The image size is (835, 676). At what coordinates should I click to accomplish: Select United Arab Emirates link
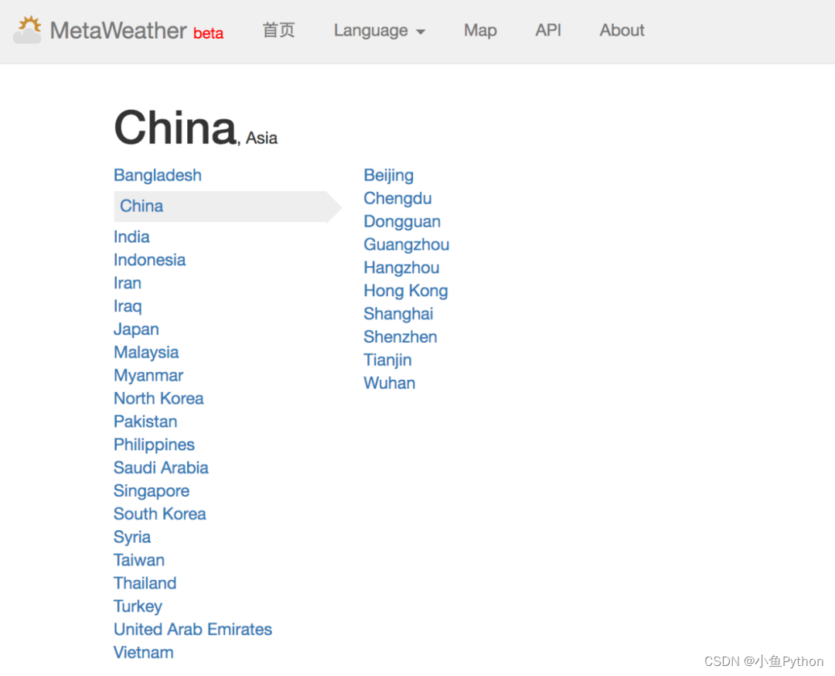[x=193, y=629]
